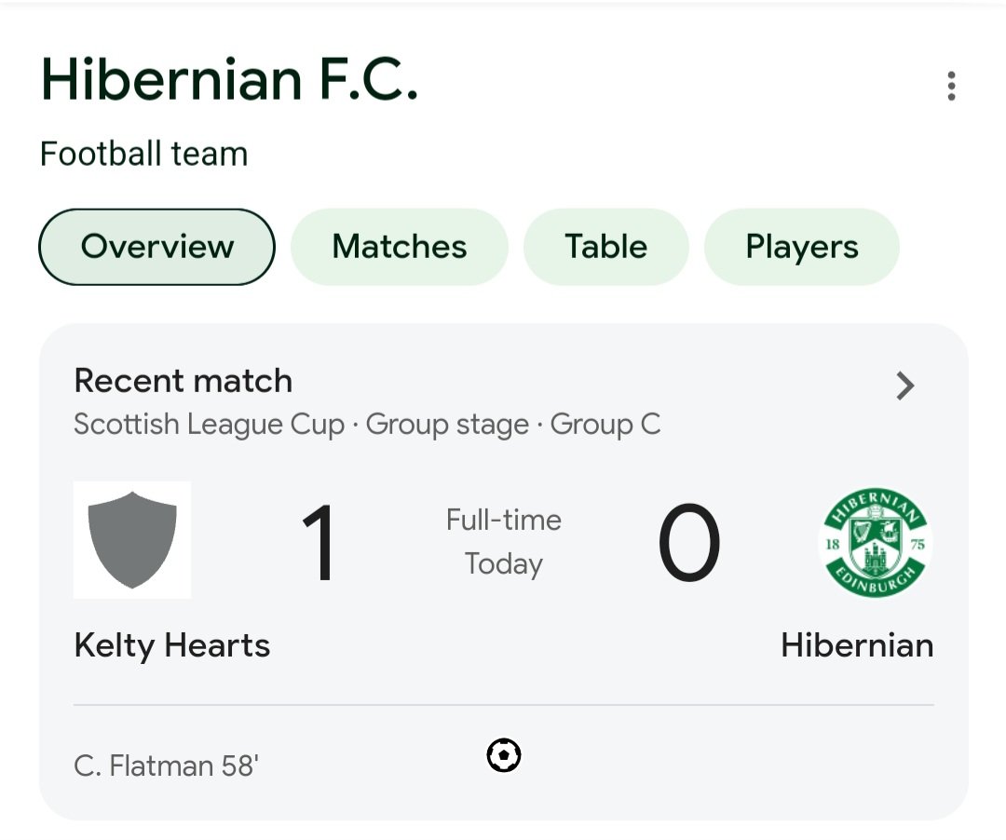The height and width of the screenshot is (840, 1006).
Task: Open the Table tab
Action: [x=605, y=247]
